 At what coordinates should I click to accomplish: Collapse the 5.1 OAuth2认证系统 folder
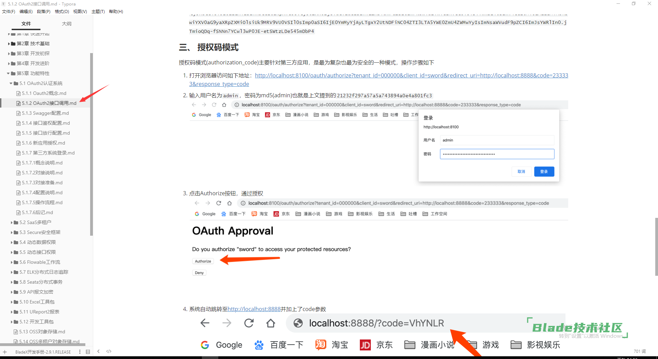11,83
